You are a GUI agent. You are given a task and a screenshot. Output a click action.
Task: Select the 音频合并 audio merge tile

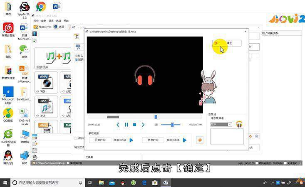click(53, 58)
